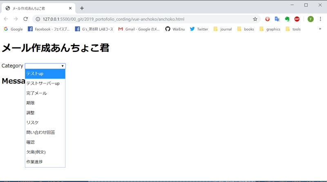This screenshot has width=327, height=182.
Task: View site information icon in address bar
Action: click(38, 19)
